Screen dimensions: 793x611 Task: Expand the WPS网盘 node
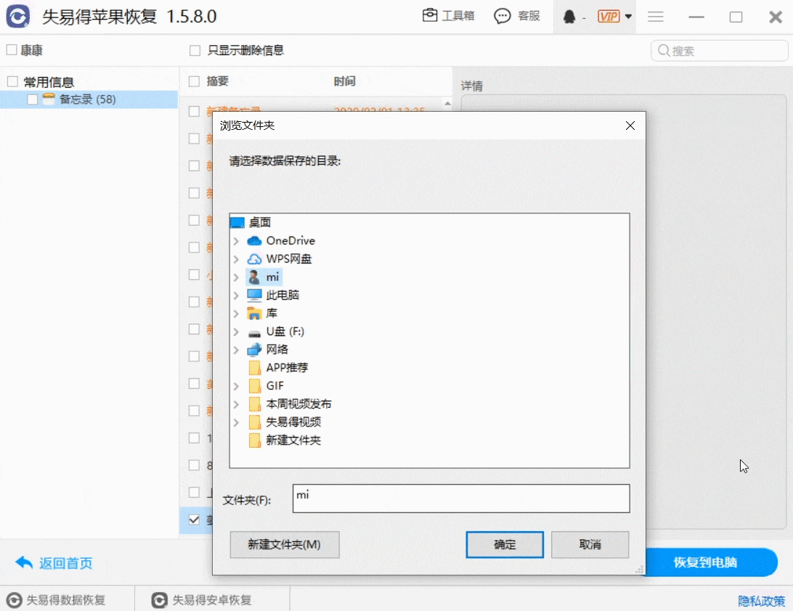coord(236,259)
